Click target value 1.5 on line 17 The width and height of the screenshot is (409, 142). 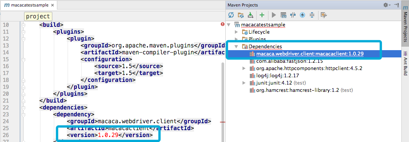[x=127, y=73]
